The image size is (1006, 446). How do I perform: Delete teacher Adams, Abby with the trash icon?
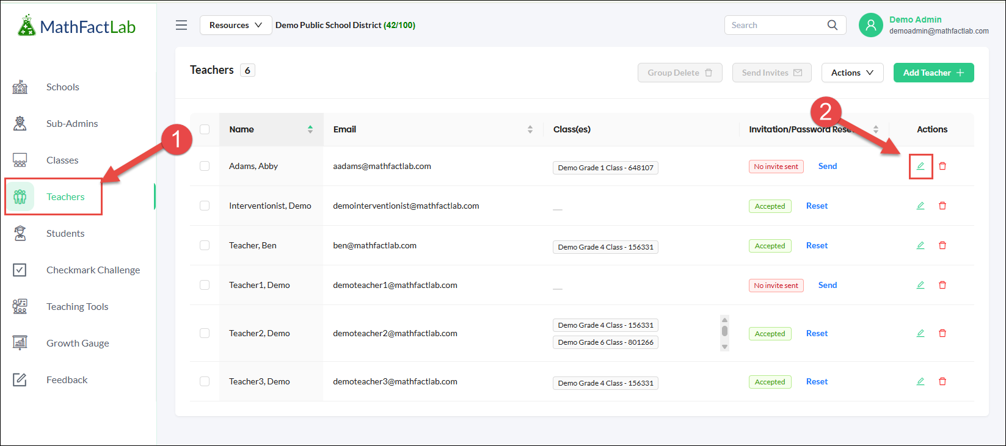[x=942, y=166]
